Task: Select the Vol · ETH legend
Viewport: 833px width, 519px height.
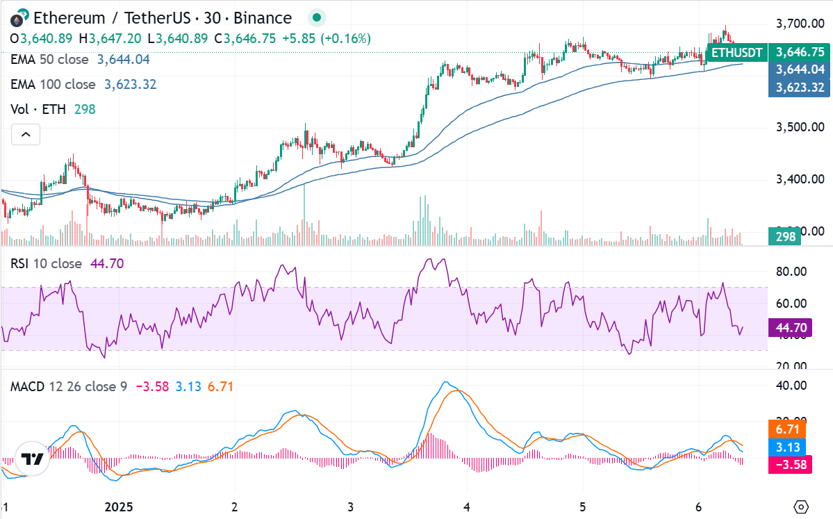Action: click(38, 109)
